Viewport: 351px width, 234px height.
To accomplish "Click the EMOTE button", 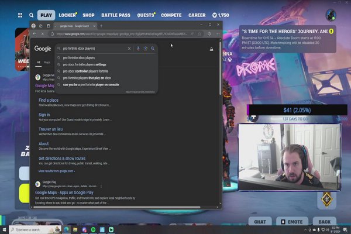I will [x=292, y=222].
